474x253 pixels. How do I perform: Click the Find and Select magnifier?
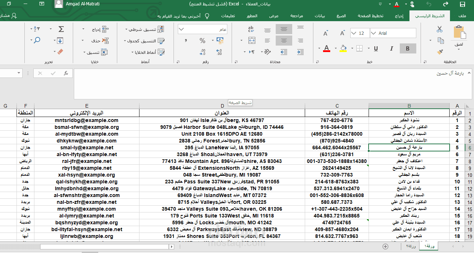37,41
